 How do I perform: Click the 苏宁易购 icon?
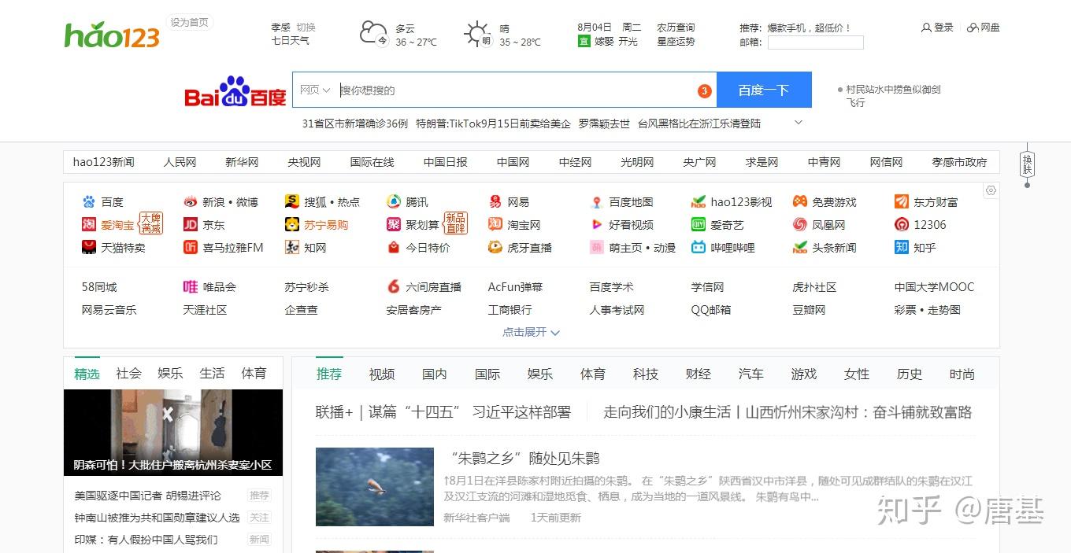[292, 225]
